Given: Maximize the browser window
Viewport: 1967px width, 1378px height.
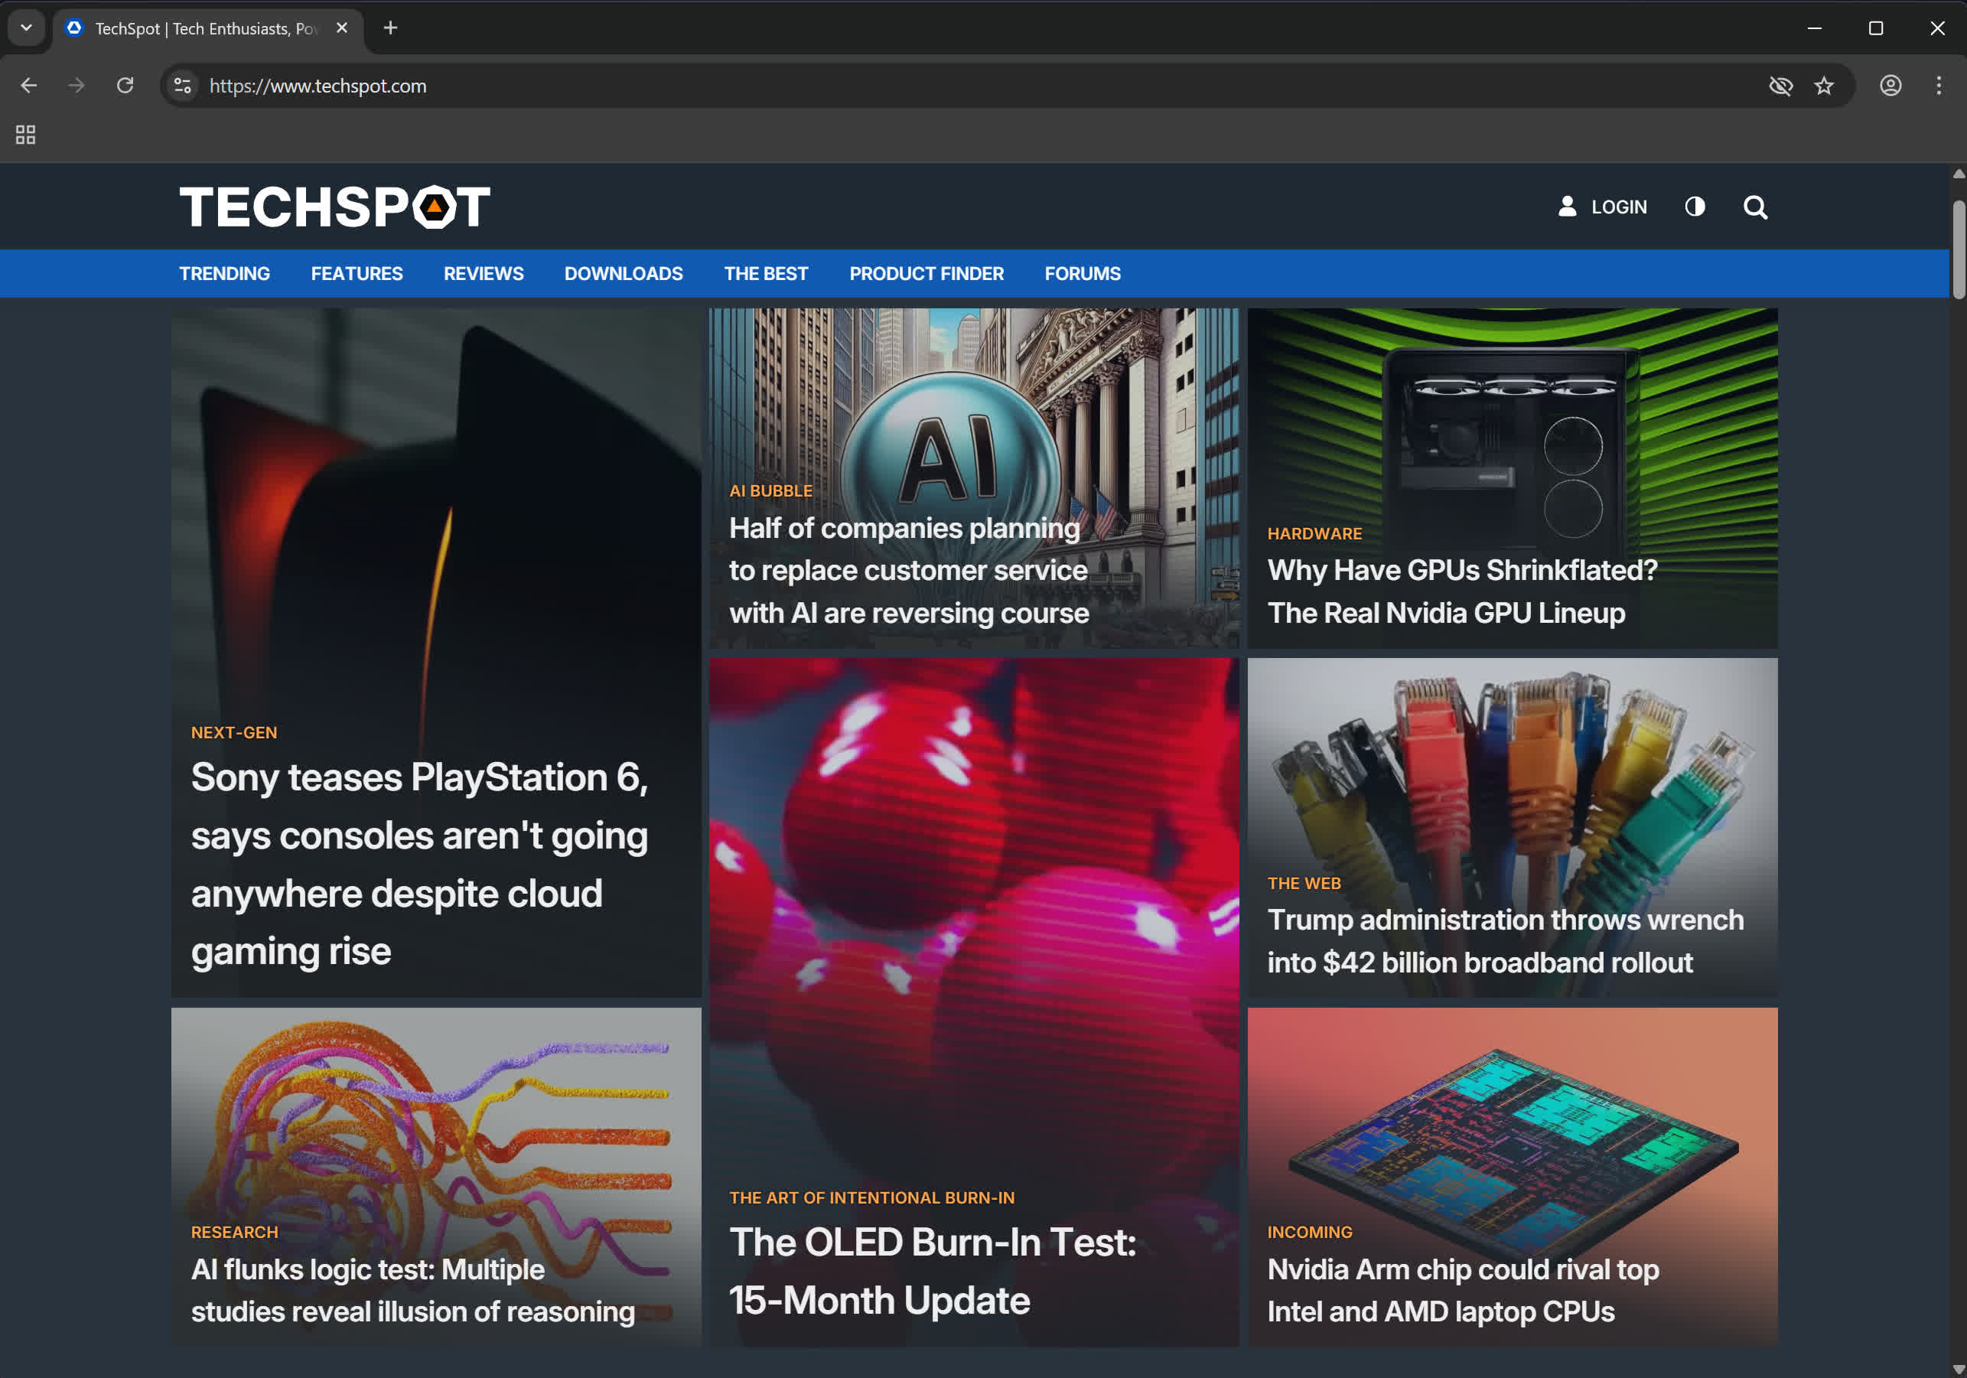Looking at the screenshot, I should 1876,28.
